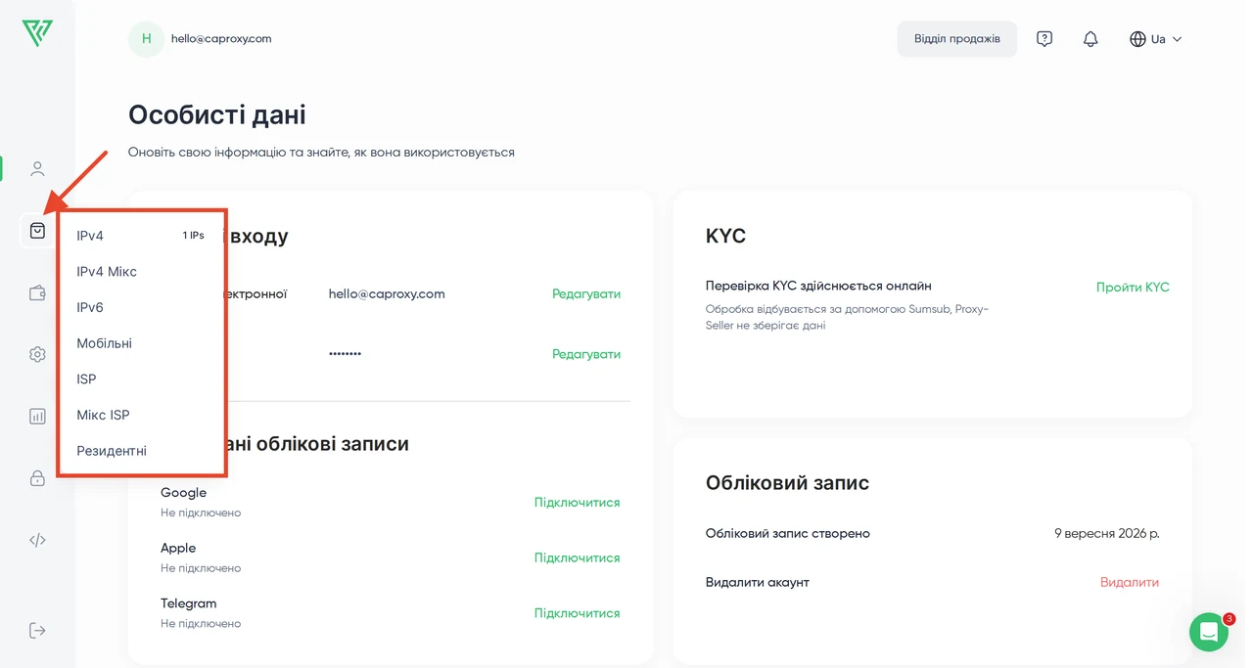Viewport: 1253px width, 668px height.
Task: Open the shopping bag orders icon
Action: (37, 231)
